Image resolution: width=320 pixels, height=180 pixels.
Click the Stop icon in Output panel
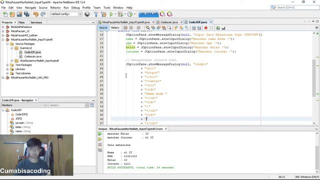pyautogui.click(x=100, y=144)
